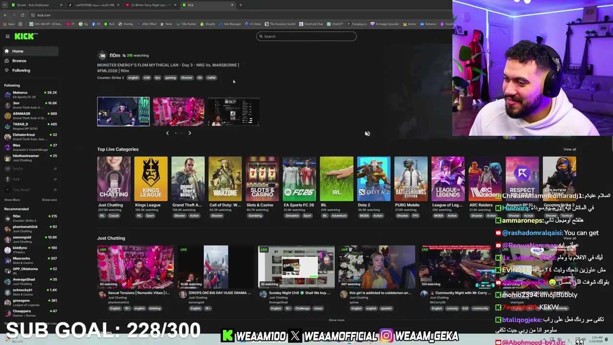Select the first featured carousel thumbnail
The width and height of the screenshot is (613, 345).
point(123,112)
